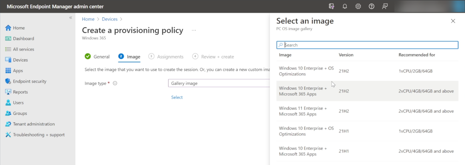Select Windows 10 Enterprise + OS Optimizations 21H2
The width and height of the screenshot is (465, 165).
367,71
